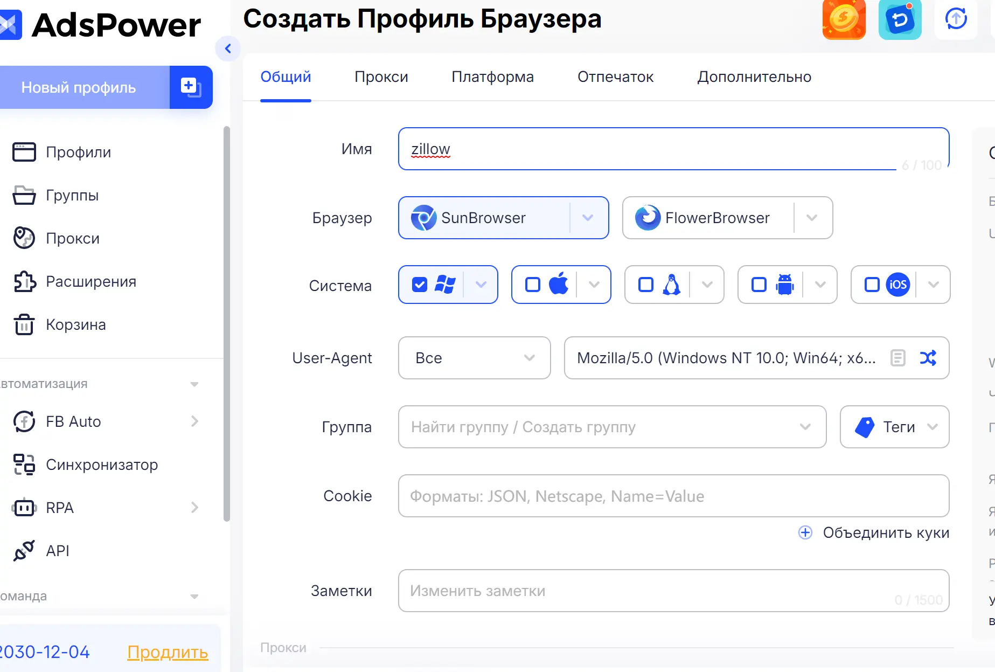Click the batch create profiles icon
Image resolution: width=995 pixels, height=672 pixels.
[191, 87]
